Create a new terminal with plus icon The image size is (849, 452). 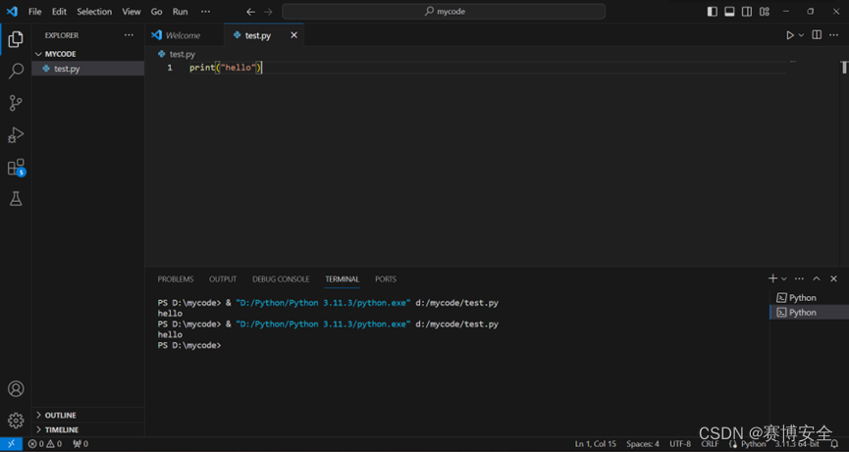click(x=772, y=278)
